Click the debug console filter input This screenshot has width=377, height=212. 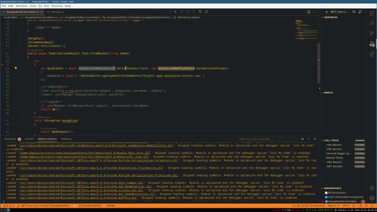(267, 139)
